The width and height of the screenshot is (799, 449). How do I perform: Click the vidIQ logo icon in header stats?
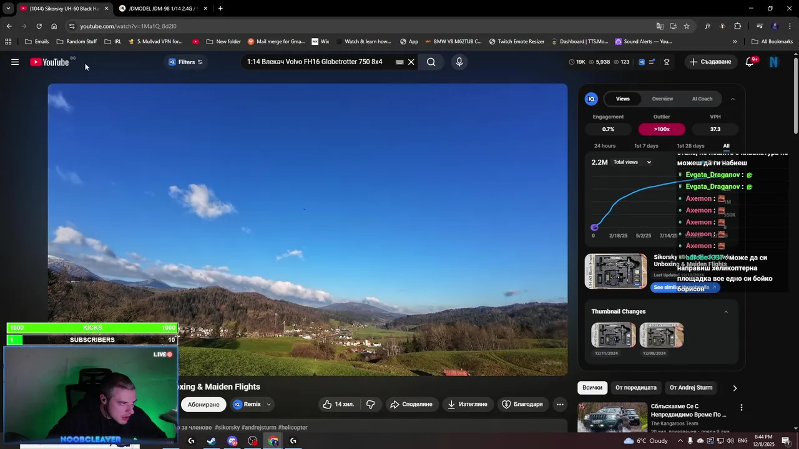click(642, 62)
